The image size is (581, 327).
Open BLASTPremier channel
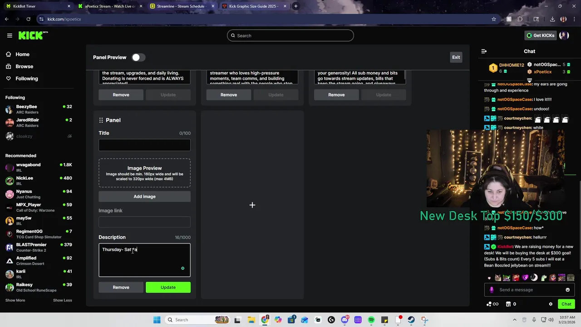(39, 247)
